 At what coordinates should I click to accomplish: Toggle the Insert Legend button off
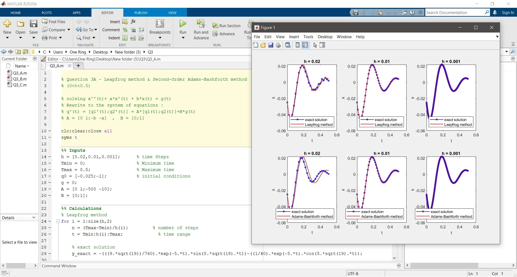tap(305, 45)
